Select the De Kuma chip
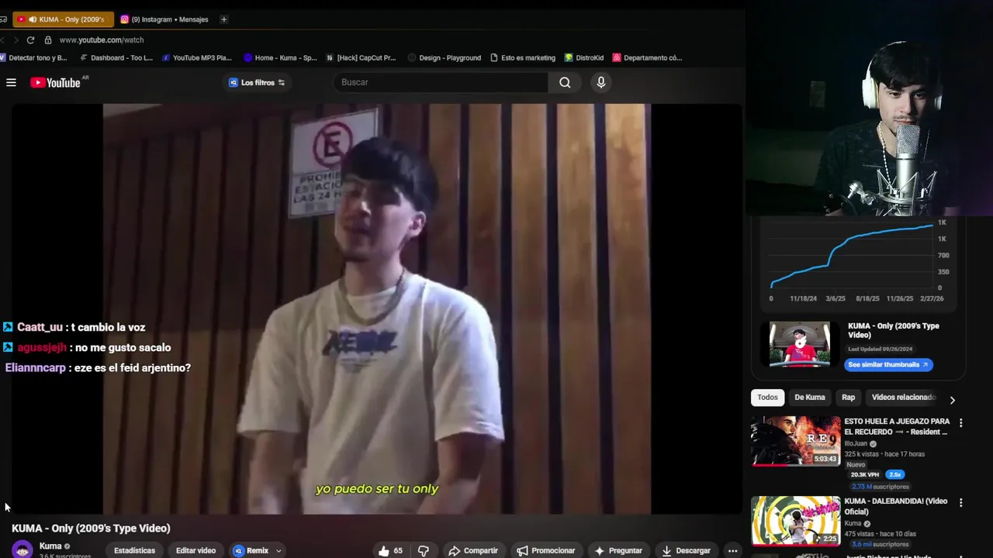The height and width of the screenshot is (558, 993). coord(809,398)
